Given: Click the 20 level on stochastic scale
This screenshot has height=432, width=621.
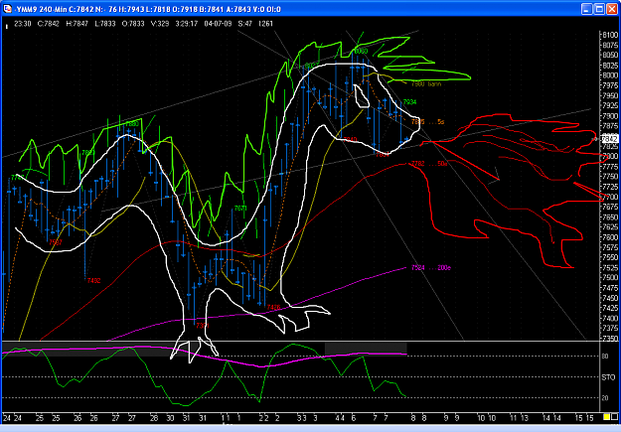Looking at the screenshot, I should pyautogui.click(x=605, y=398).
